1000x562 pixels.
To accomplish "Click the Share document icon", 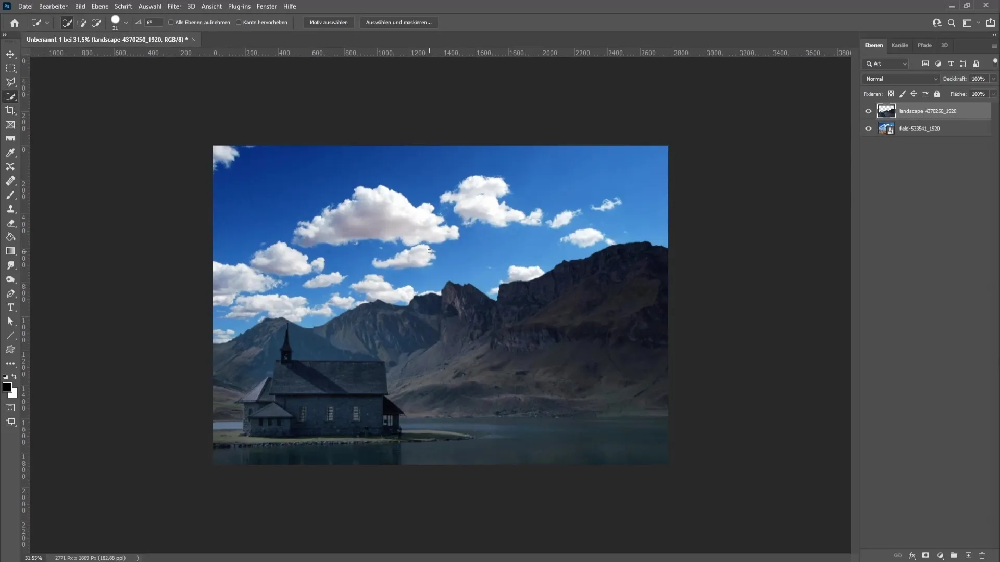I will [990, 22].
